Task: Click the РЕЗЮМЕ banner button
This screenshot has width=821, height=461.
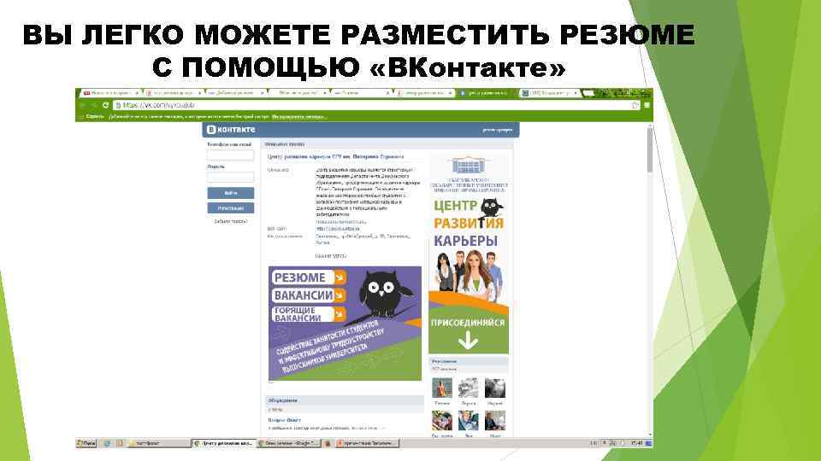Action: 309,277
